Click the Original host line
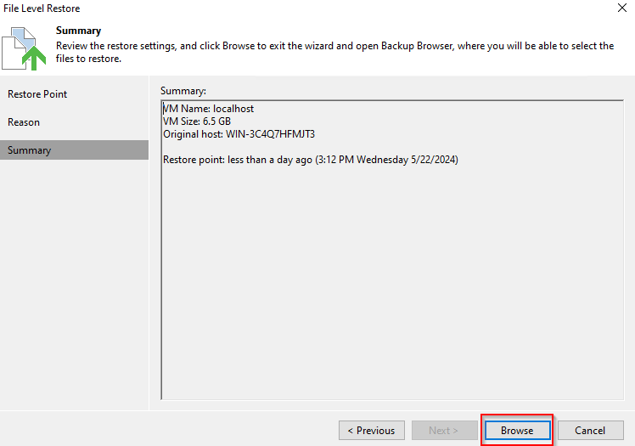Screen dimensions: 635x446 [x=239, y=134]
